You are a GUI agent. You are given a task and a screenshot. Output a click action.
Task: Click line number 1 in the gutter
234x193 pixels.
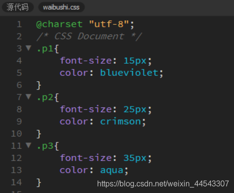19,24
